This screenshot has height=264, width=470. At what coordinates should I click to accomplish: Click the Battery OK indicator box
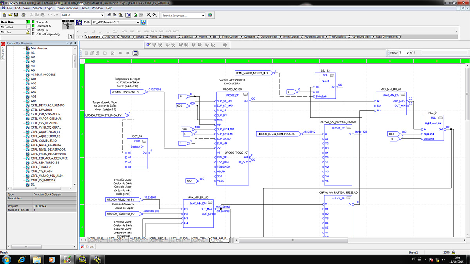click(33, 30)
